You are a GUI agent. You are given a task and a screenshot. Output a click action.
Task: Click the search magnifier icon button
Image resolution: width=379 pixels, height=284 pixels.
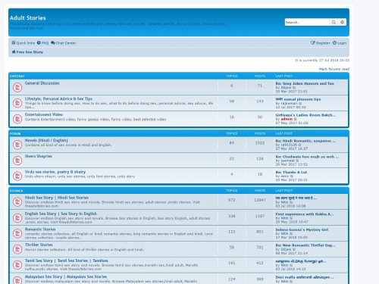tap(334, 22)
